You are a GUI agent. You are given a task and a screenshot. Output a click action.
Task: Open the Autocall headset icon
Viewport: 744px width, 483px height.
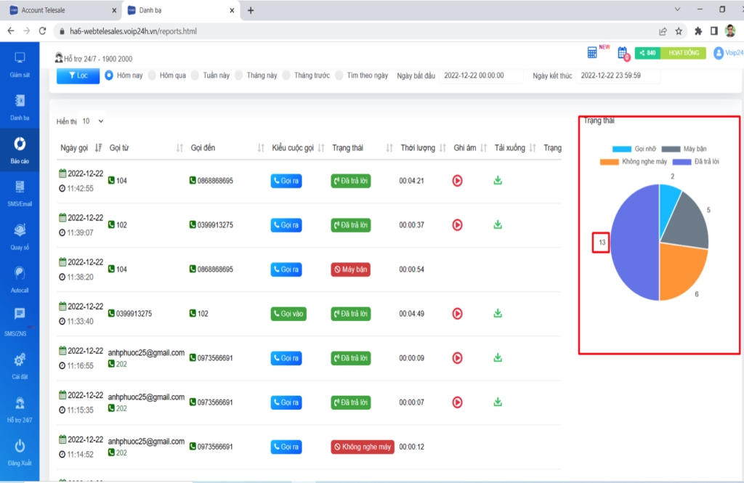20,274
